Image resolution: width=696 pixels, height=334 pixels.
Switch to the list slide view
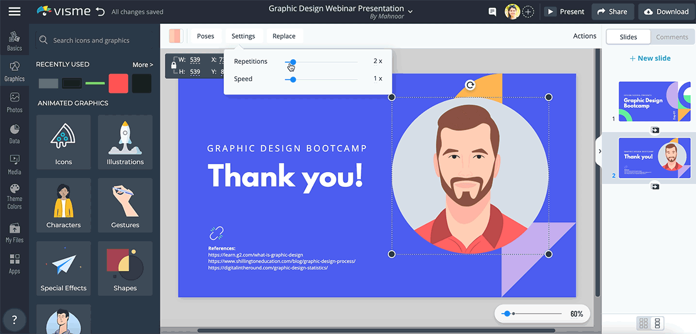click(x=657, y=323)
